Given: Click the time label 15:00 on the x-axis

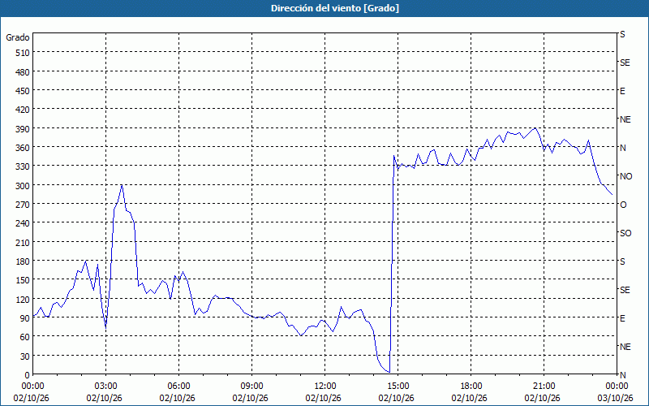Looking at the screenshot, I should 398,387.
